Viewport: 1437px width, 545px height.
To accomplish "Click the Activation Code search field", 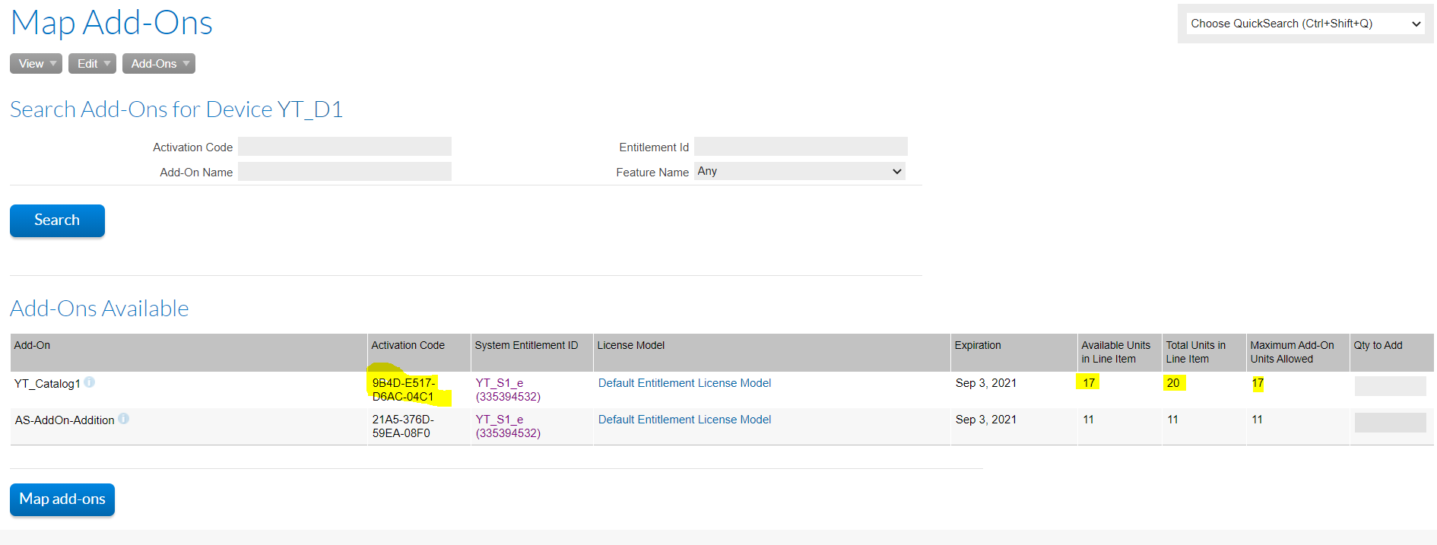I will tap(344, 147).
